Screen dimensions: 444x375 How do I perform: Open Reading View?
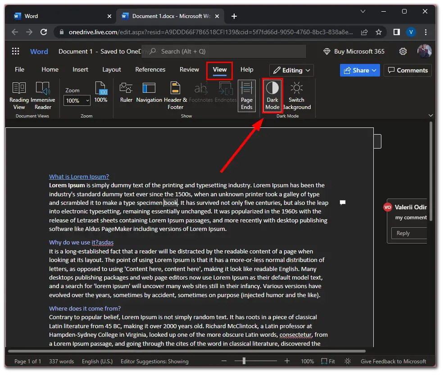click(x=19, y=95)
